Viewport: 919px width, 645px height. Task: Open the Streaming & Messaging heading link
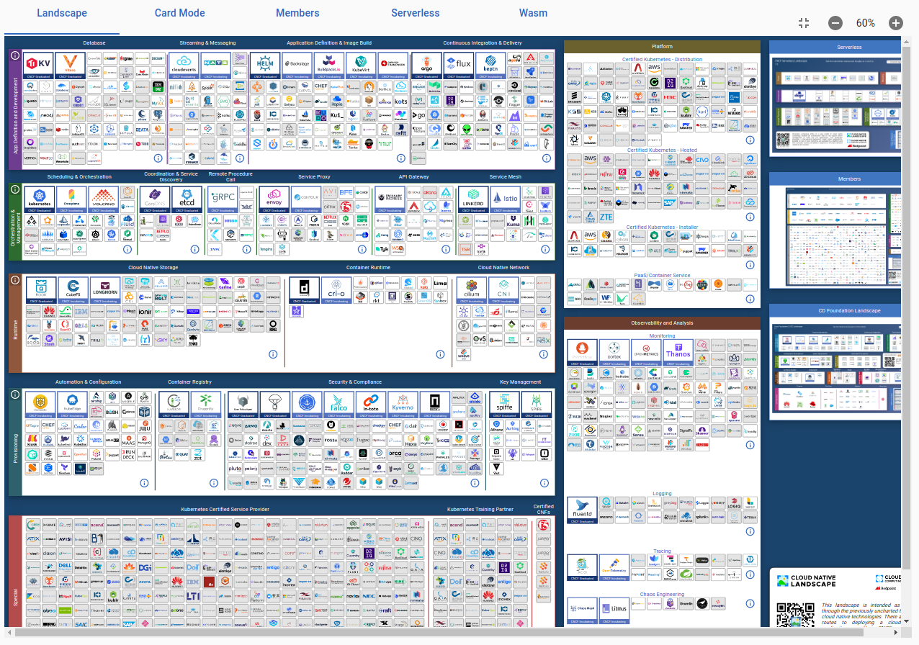(207, 43)
